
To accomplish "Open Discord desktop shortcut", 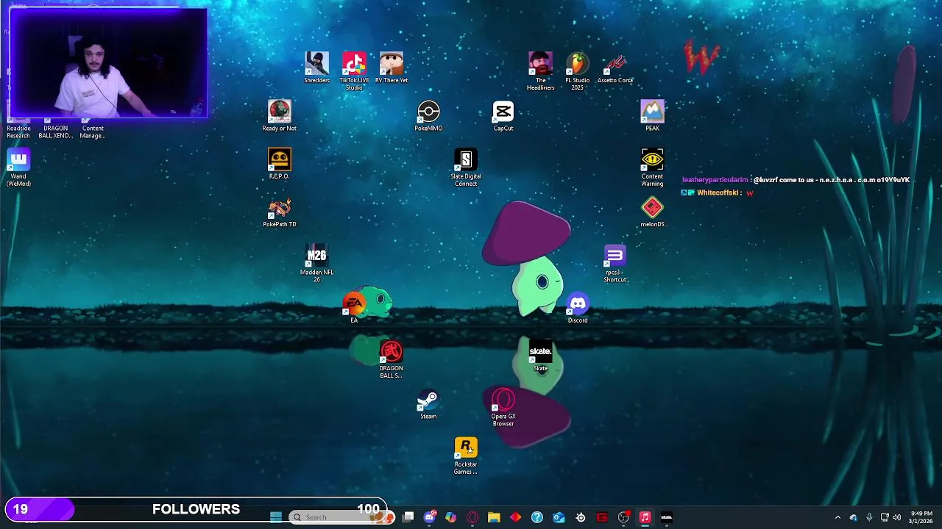I will (578, 308).
